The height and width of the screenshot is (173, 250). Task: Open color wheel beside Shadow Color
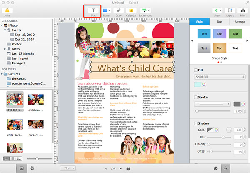(x=216, y=130)
